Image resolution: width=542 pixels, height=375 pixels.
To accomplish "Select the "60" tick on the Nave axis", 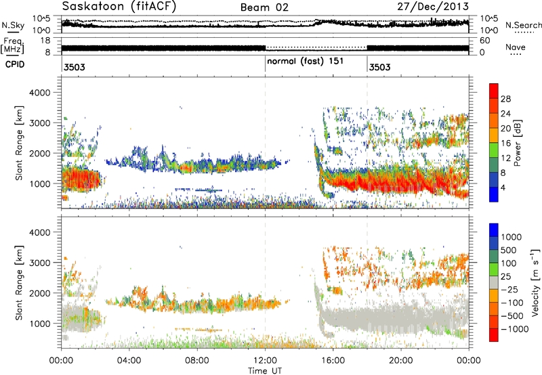I will 485,41.
